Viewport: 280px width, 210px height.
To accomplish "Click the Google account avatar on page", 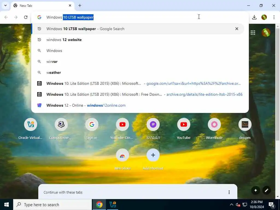I will point(266,33).
